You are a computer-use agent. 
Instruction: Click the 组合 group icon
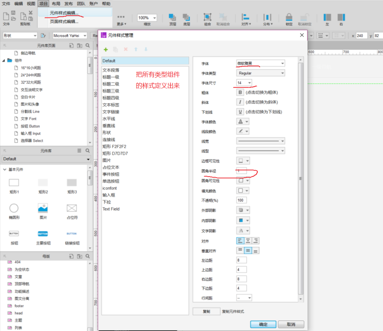[x=207, y=17]
